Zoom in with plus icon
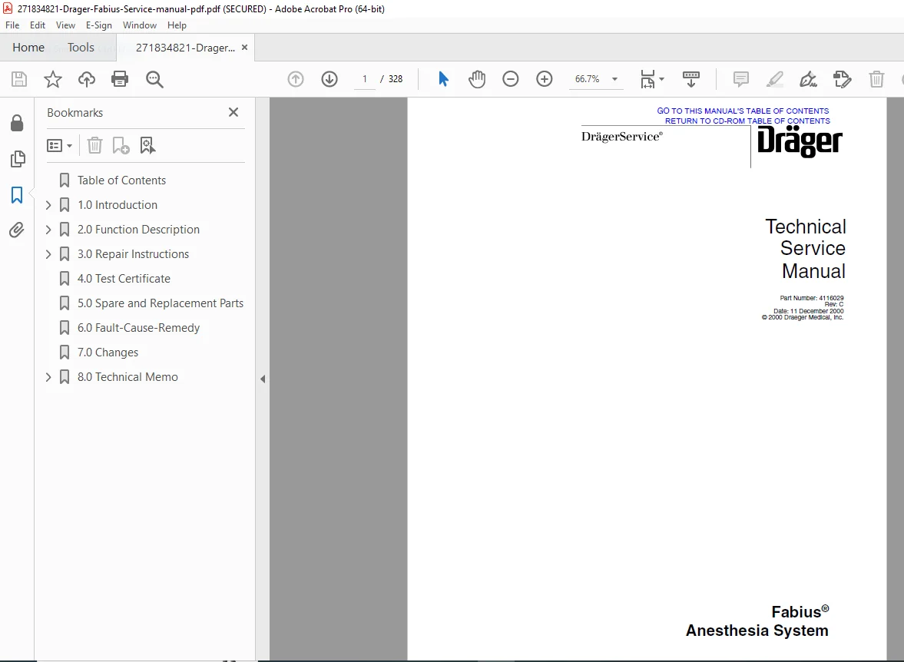 click(x=545, y=79)
